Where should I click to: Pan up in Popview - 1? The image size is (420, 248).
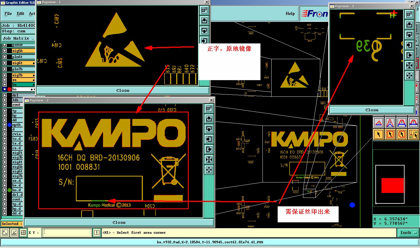[x=204, y=20]
